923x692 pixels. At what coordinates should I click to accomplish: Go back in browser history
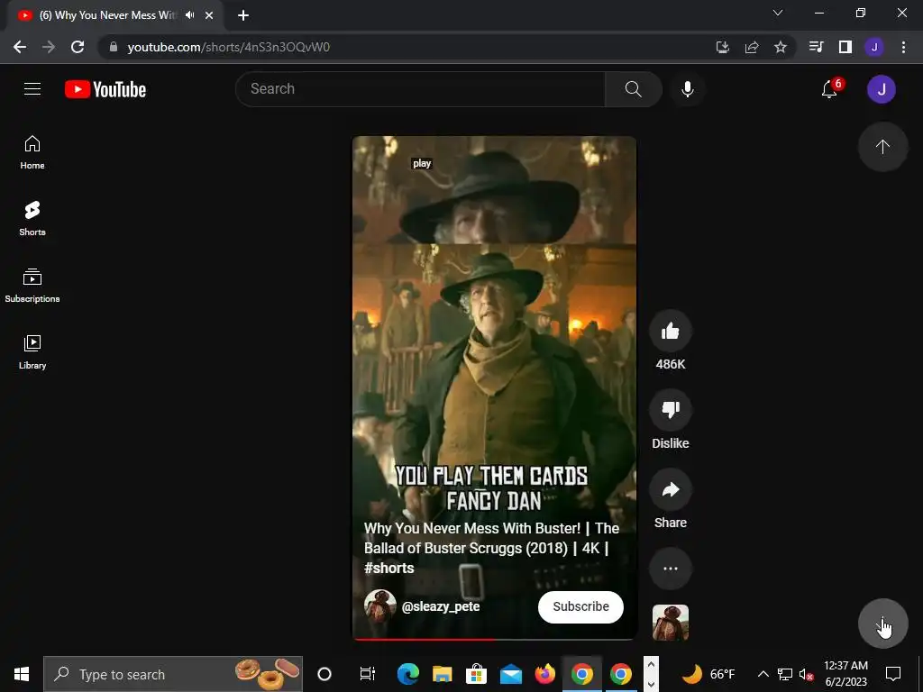pos(20,47)
